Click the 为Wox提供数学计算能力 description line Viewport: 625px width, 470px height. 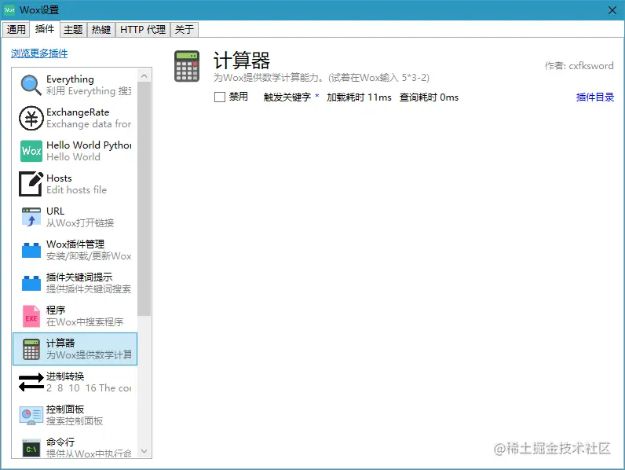click(321, 77)
